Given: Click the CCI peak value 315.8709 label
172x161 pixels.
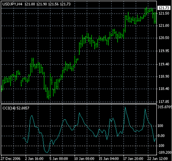Looking at the screenshot, I should (x=165, y=107).
